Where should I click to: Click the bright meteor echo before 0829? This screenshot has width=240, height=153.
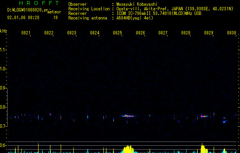(204, 116)
